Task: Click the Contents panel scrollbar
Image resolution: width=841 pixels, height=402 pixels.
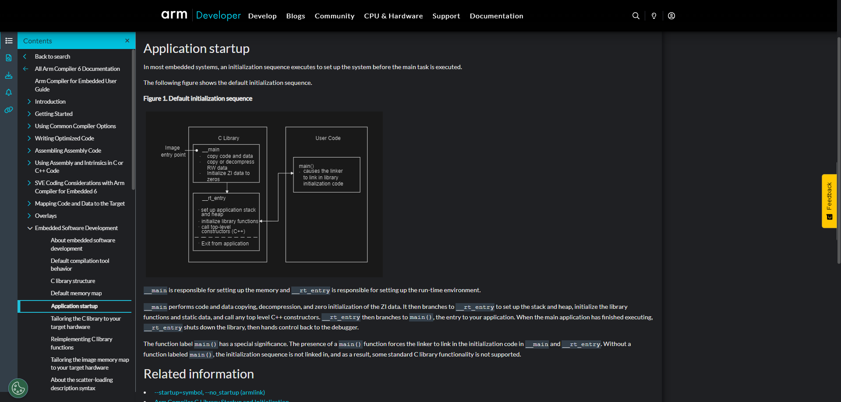Action: pos(133,120)
